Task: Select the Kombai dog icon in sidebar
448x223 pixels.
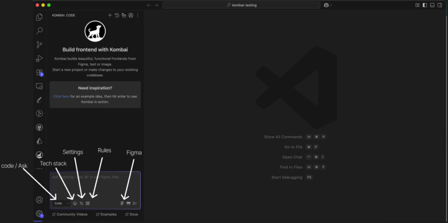Action: coord(40,155)
